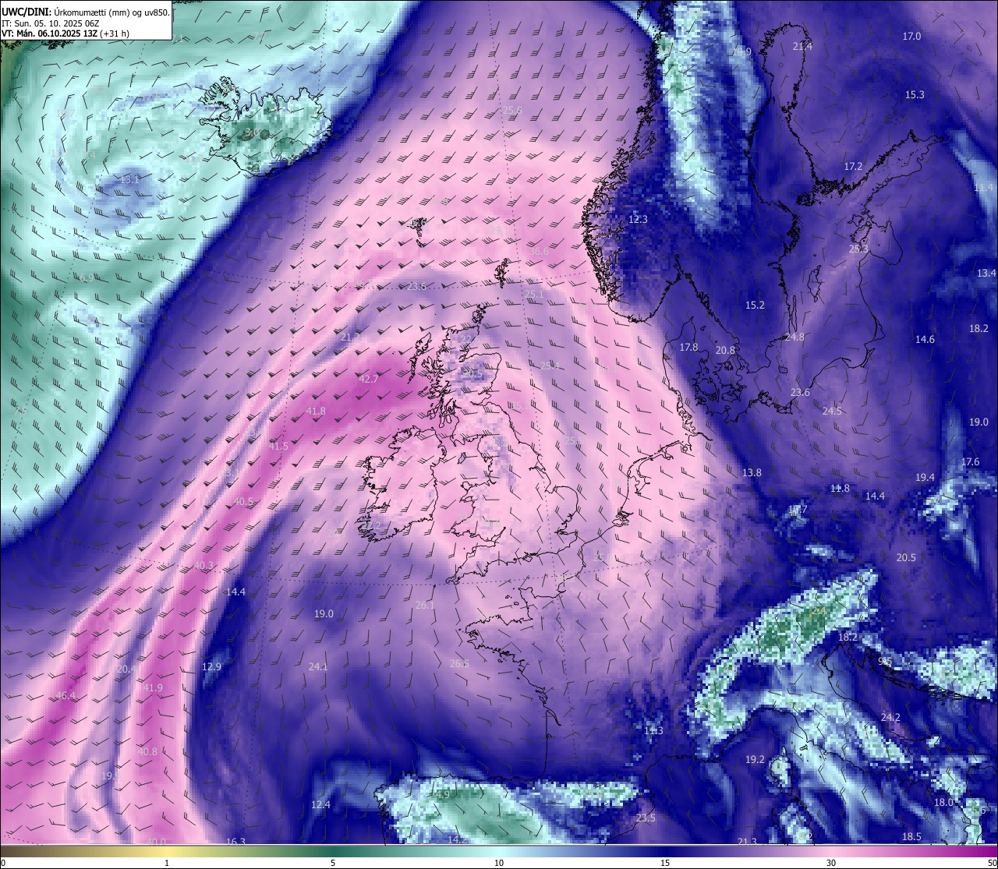Click the map value 24.1
Image resolution: width=998 pixels, height=869 pixels.
pos(318,666)
